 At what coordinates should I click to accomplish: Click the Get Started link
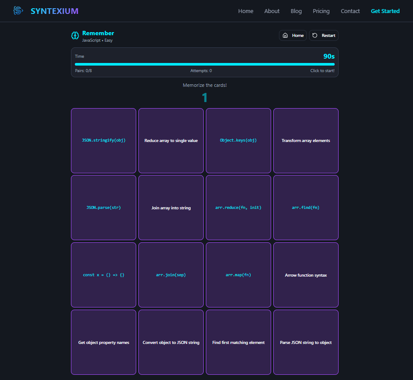click(385, 11)
